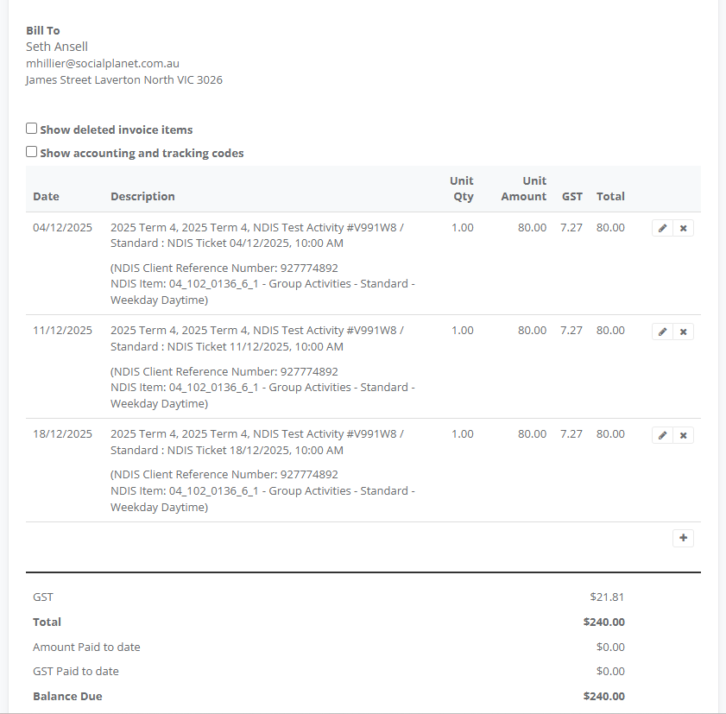Click the Bill To heading

[43, 30]
